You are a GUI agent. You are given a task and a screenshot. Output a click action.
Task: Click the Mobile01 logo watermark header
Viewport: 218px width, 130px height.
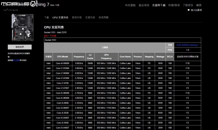pos(19,4)
